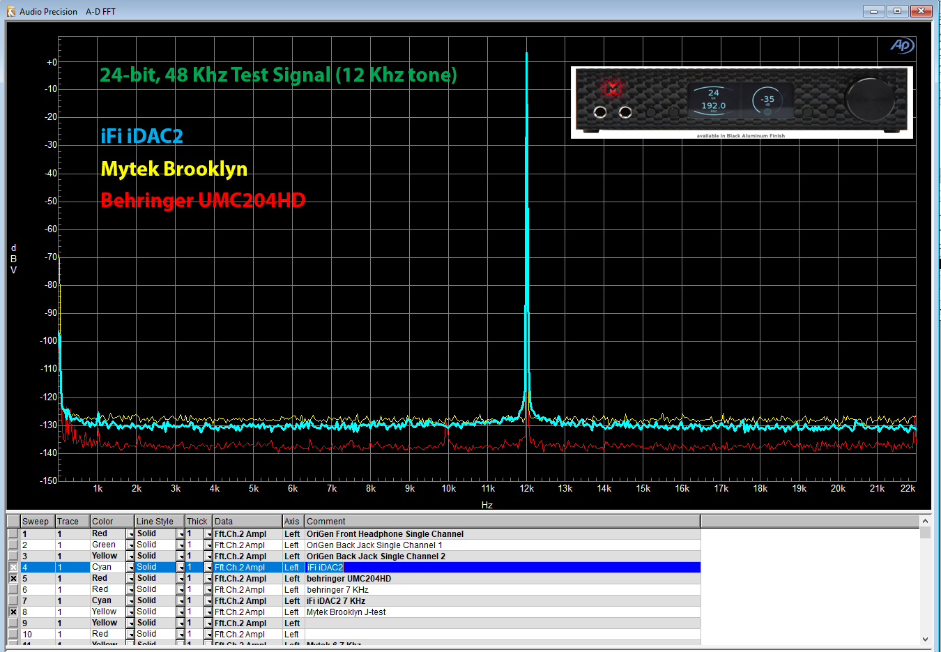Click Data cell Fft.Ch.2 Ampl in sweep 2
Image resolution: width=941 pixels, height=652 pixels.
247,545
